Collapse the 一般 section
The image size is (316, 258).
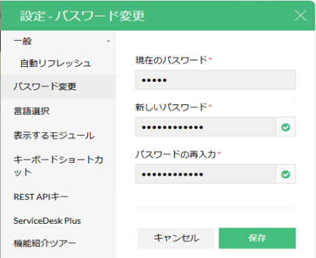click(108, 41)
